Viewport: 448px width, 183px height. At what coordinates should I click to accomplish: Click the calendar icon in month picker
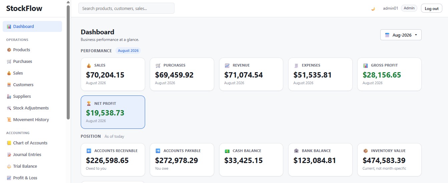click(387, 35)
